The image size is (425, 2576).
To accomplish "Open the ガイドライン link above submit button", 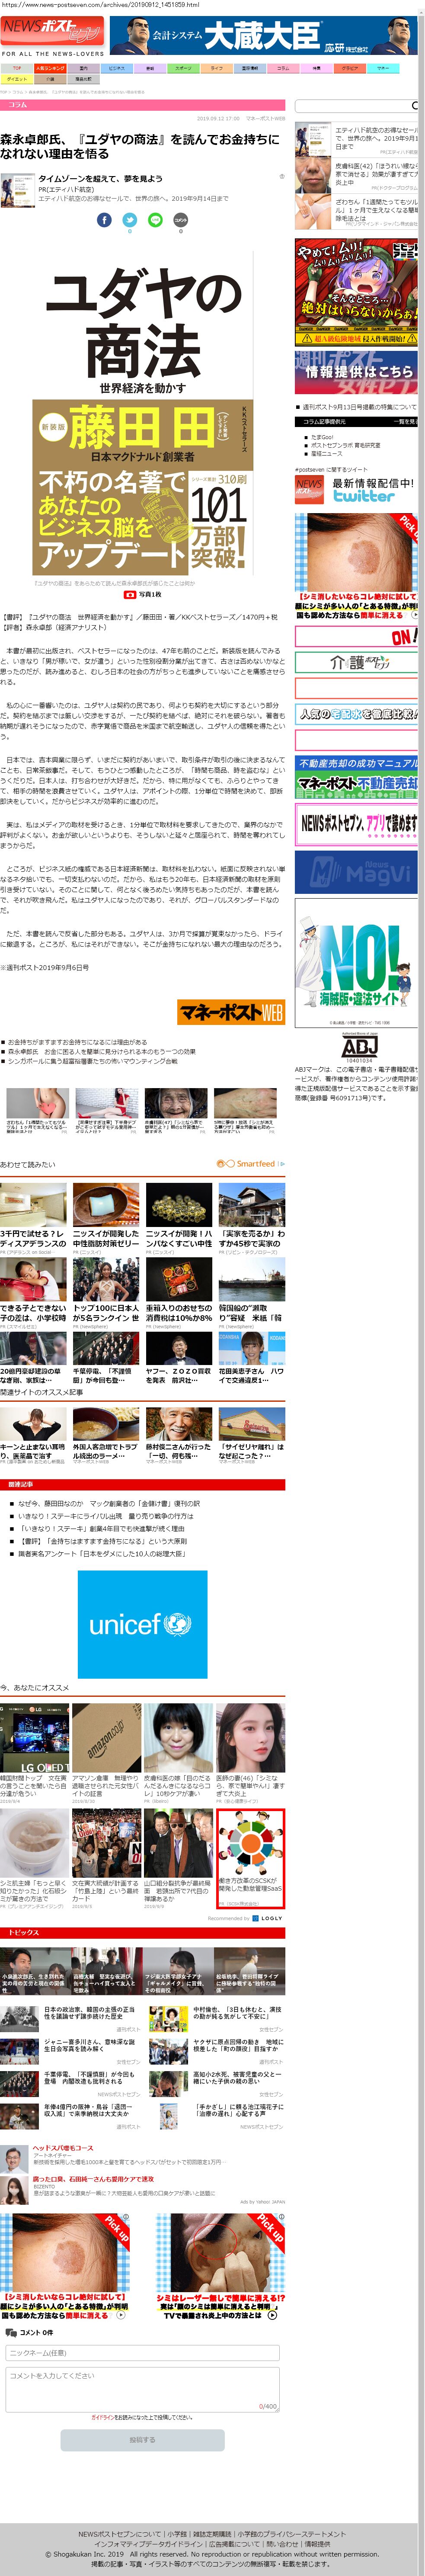I will 103,2417.
